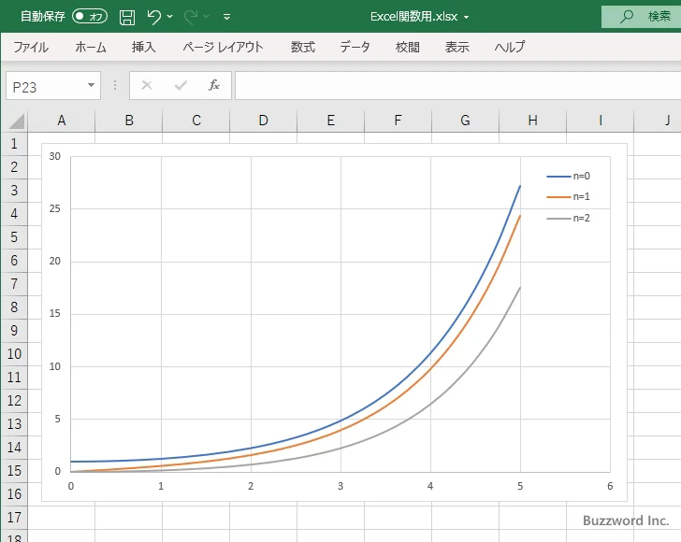The width and height of the screenshot is (681, 542).
Task: Click horizontal axis label 6
Action: 610,486
